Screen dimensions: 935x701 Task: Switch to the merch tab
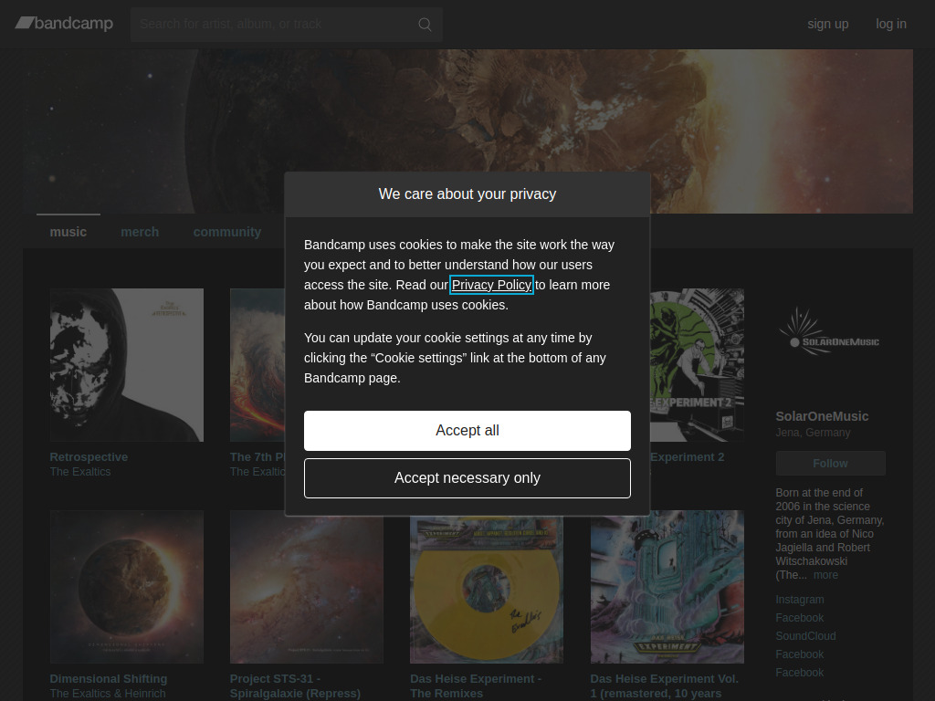[140, 232]
